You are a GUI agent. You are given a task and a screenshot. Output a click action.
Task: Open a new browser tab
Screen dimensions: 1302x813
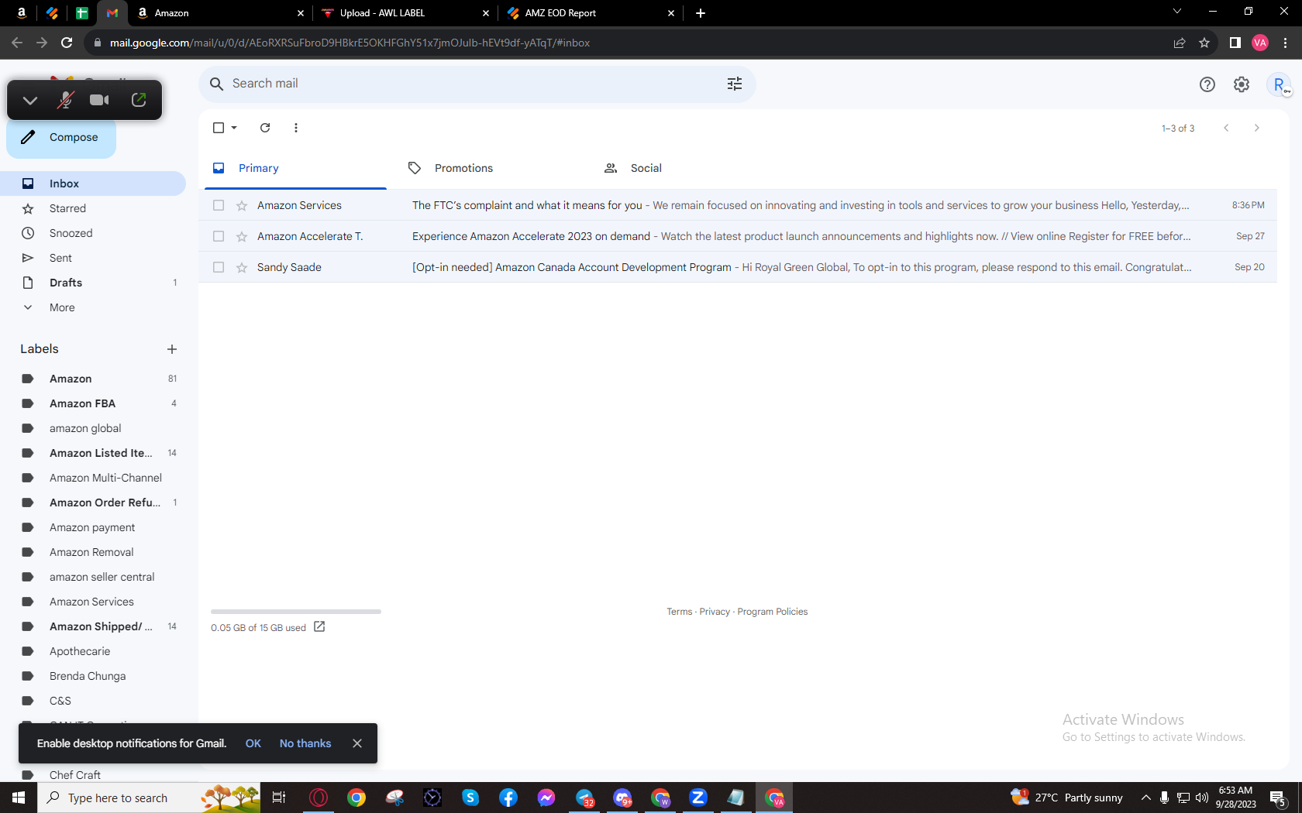[x=701, y=13]
